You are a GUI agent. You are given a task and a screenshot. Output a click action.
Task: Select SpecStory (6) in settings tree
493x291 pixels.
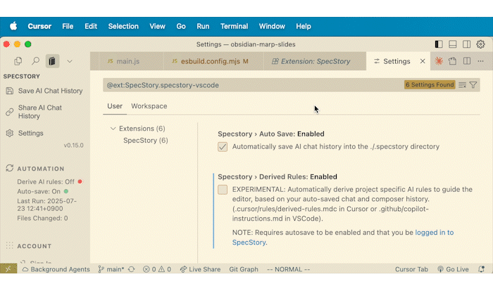click(146, 141)
